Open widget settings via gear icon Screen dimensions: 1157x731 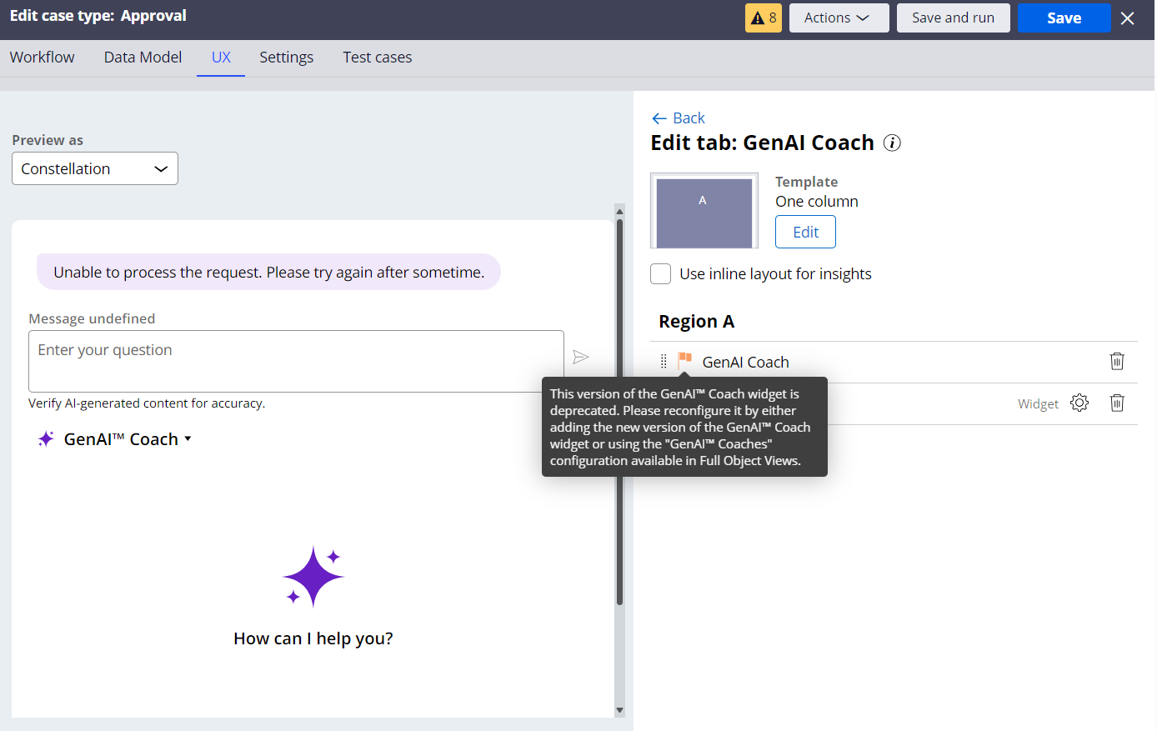point(1079,403)
